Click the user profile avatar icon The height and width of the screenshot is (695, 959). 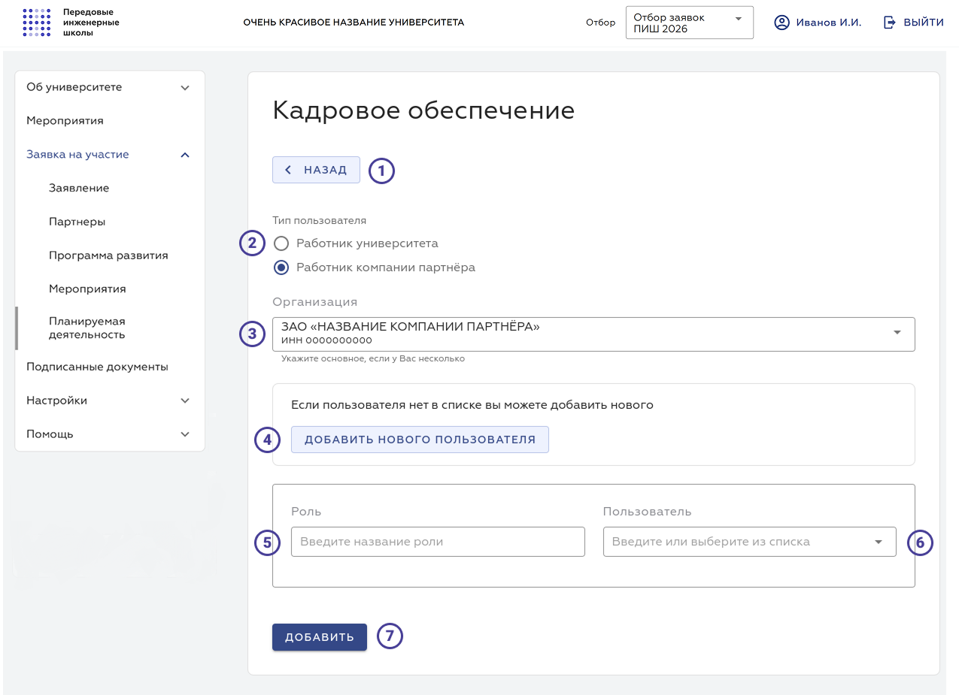point(782,23)
